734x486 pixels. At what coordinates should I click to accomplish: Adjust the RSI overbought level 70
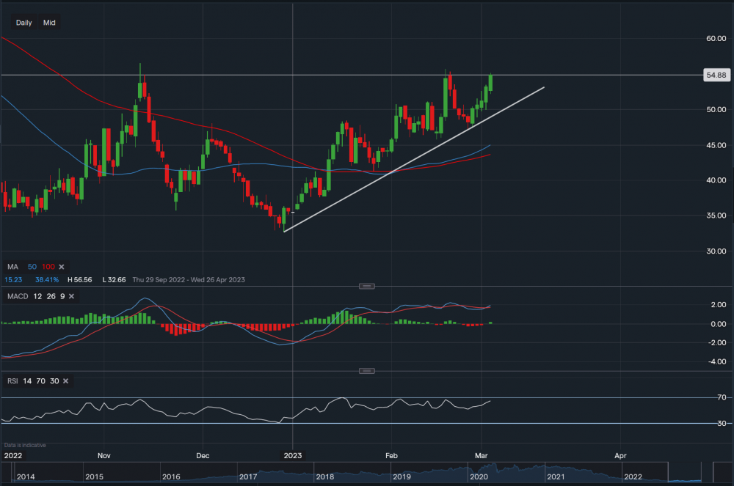tap(42, 381)
